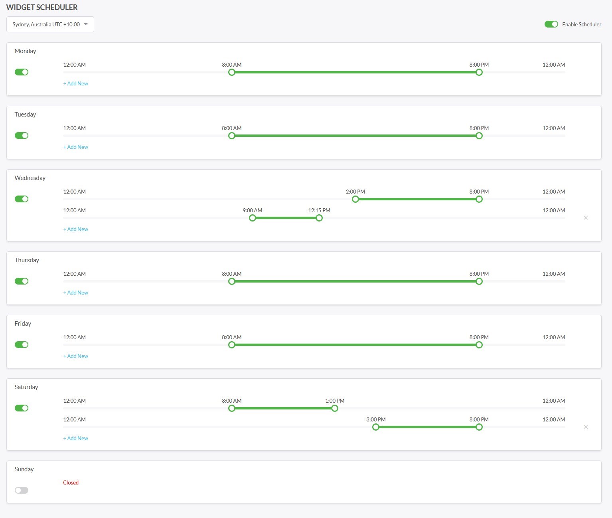Click the 9:00 AM time label on Wednesday

253,210
